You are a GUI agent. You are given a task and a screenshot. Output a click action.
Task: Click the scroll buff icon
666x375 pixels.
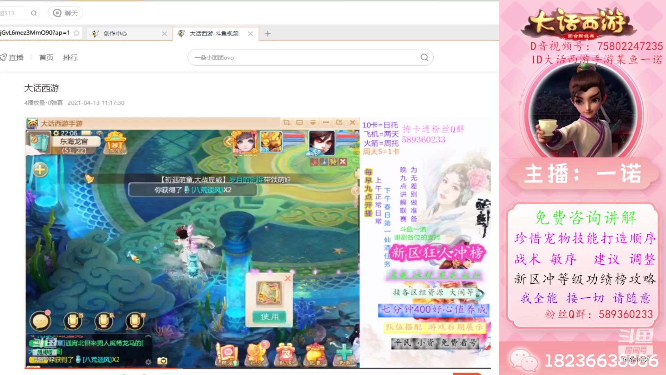pyautogui.click(x=333, y=161)
